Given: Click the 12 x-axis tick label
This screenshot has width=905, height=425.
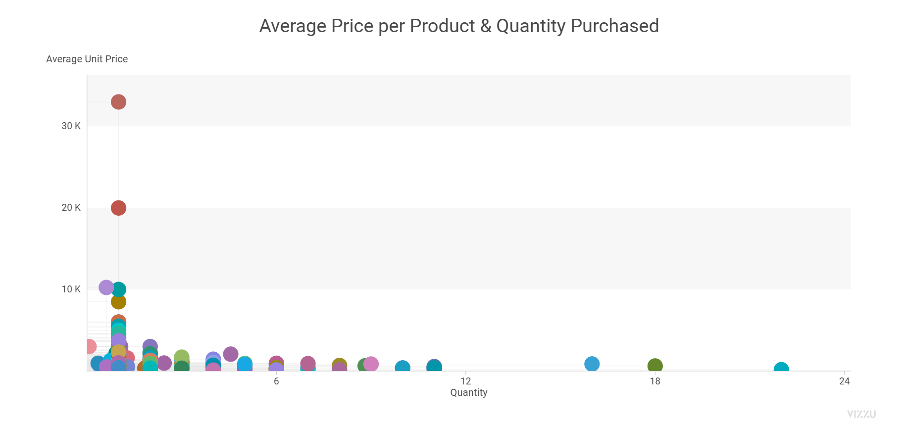Looking at the screenshot, I should click(466, 381).
